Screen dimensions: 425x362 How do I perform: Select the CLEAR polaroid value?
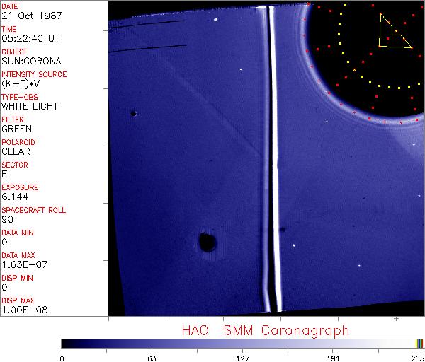[x=16, y=152]
